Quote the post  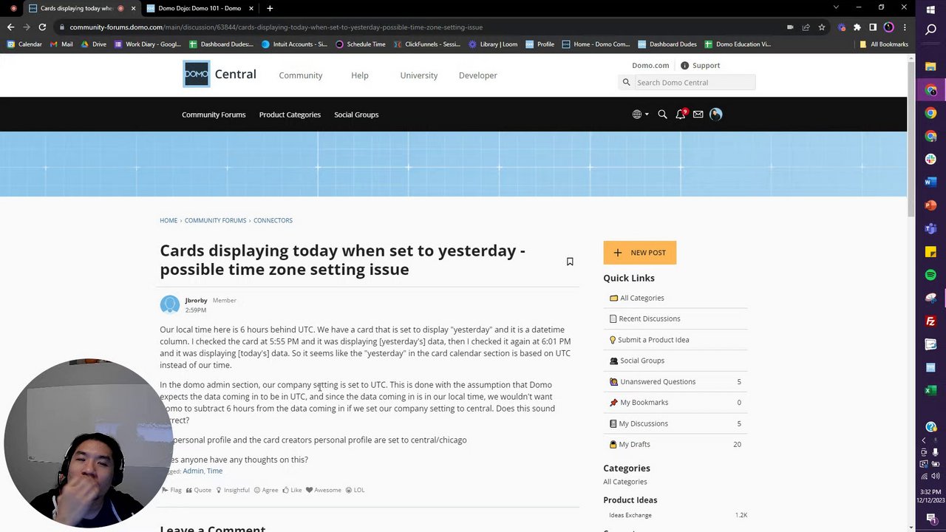click(199, 490)
